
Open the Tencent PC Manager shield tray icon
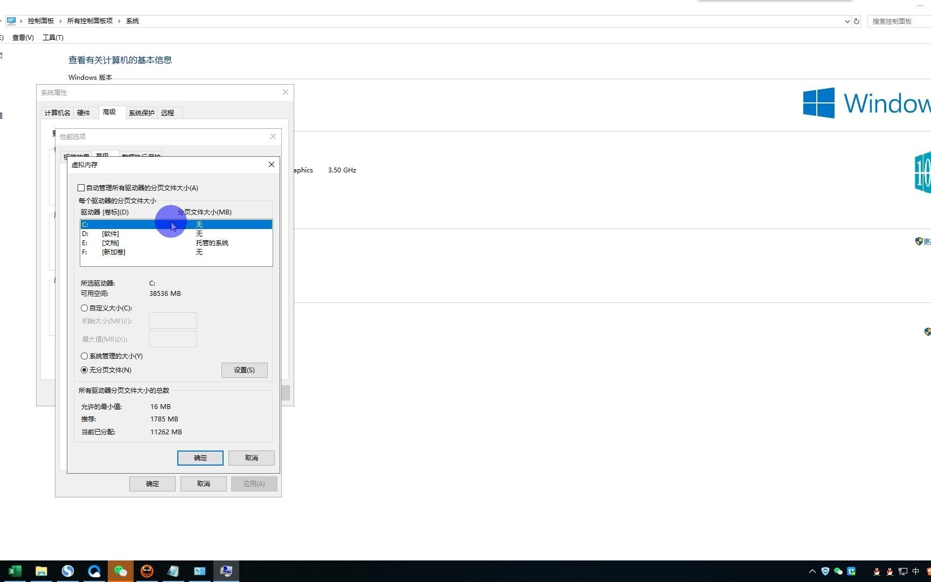pos(825,571)
